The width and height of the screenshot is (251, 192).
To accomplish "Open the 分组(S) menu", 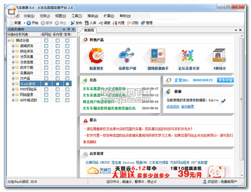I will 29,16.
